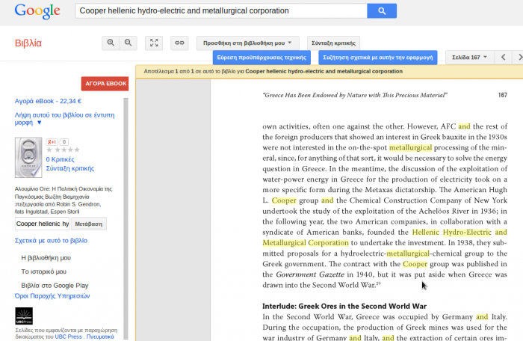The height and width of the screenshot is (341, 523).
Task: Focus the Google search input field
Action: click(221, 11)
